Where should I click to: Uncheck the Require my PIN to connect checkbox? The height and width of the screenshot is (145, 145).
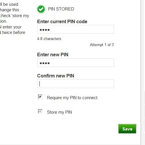tap(40, 97)
